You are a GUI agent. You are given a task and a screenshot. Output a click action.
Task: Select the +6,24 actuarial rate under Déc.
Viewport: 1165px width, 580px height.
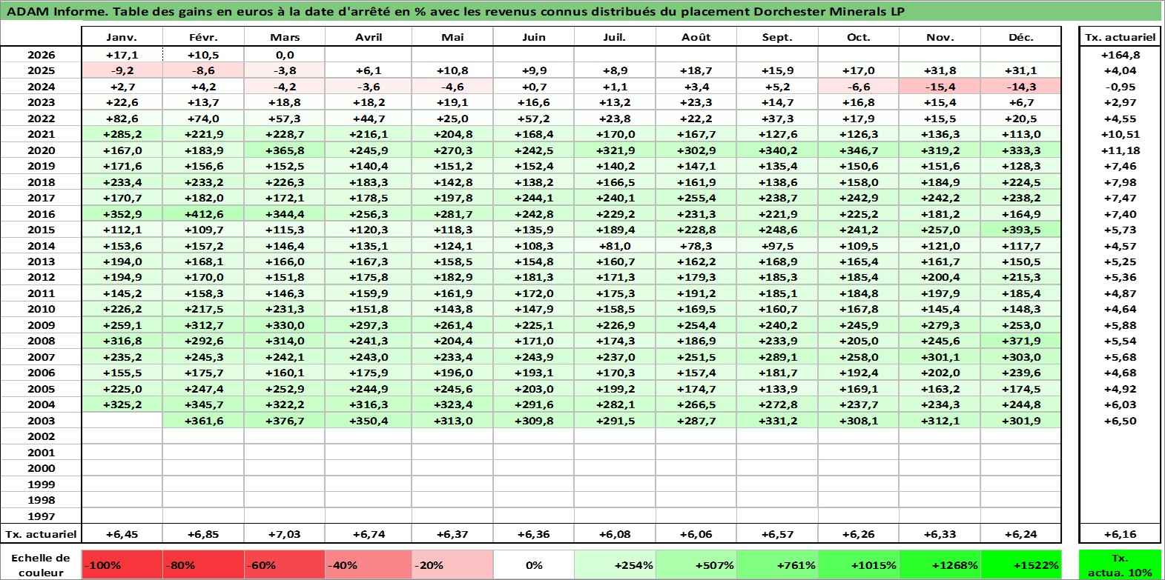1020,534
